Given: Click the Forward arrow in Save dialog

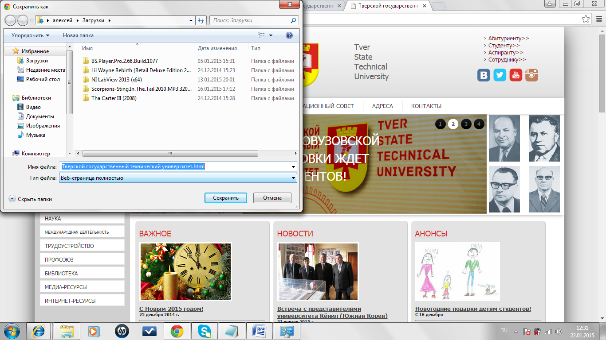Looking at the screenshot, I should (x=22, y=20).
